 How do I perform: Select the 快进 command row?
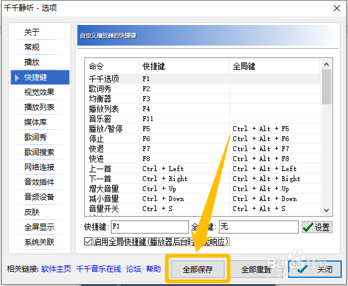tap(203, 159)
